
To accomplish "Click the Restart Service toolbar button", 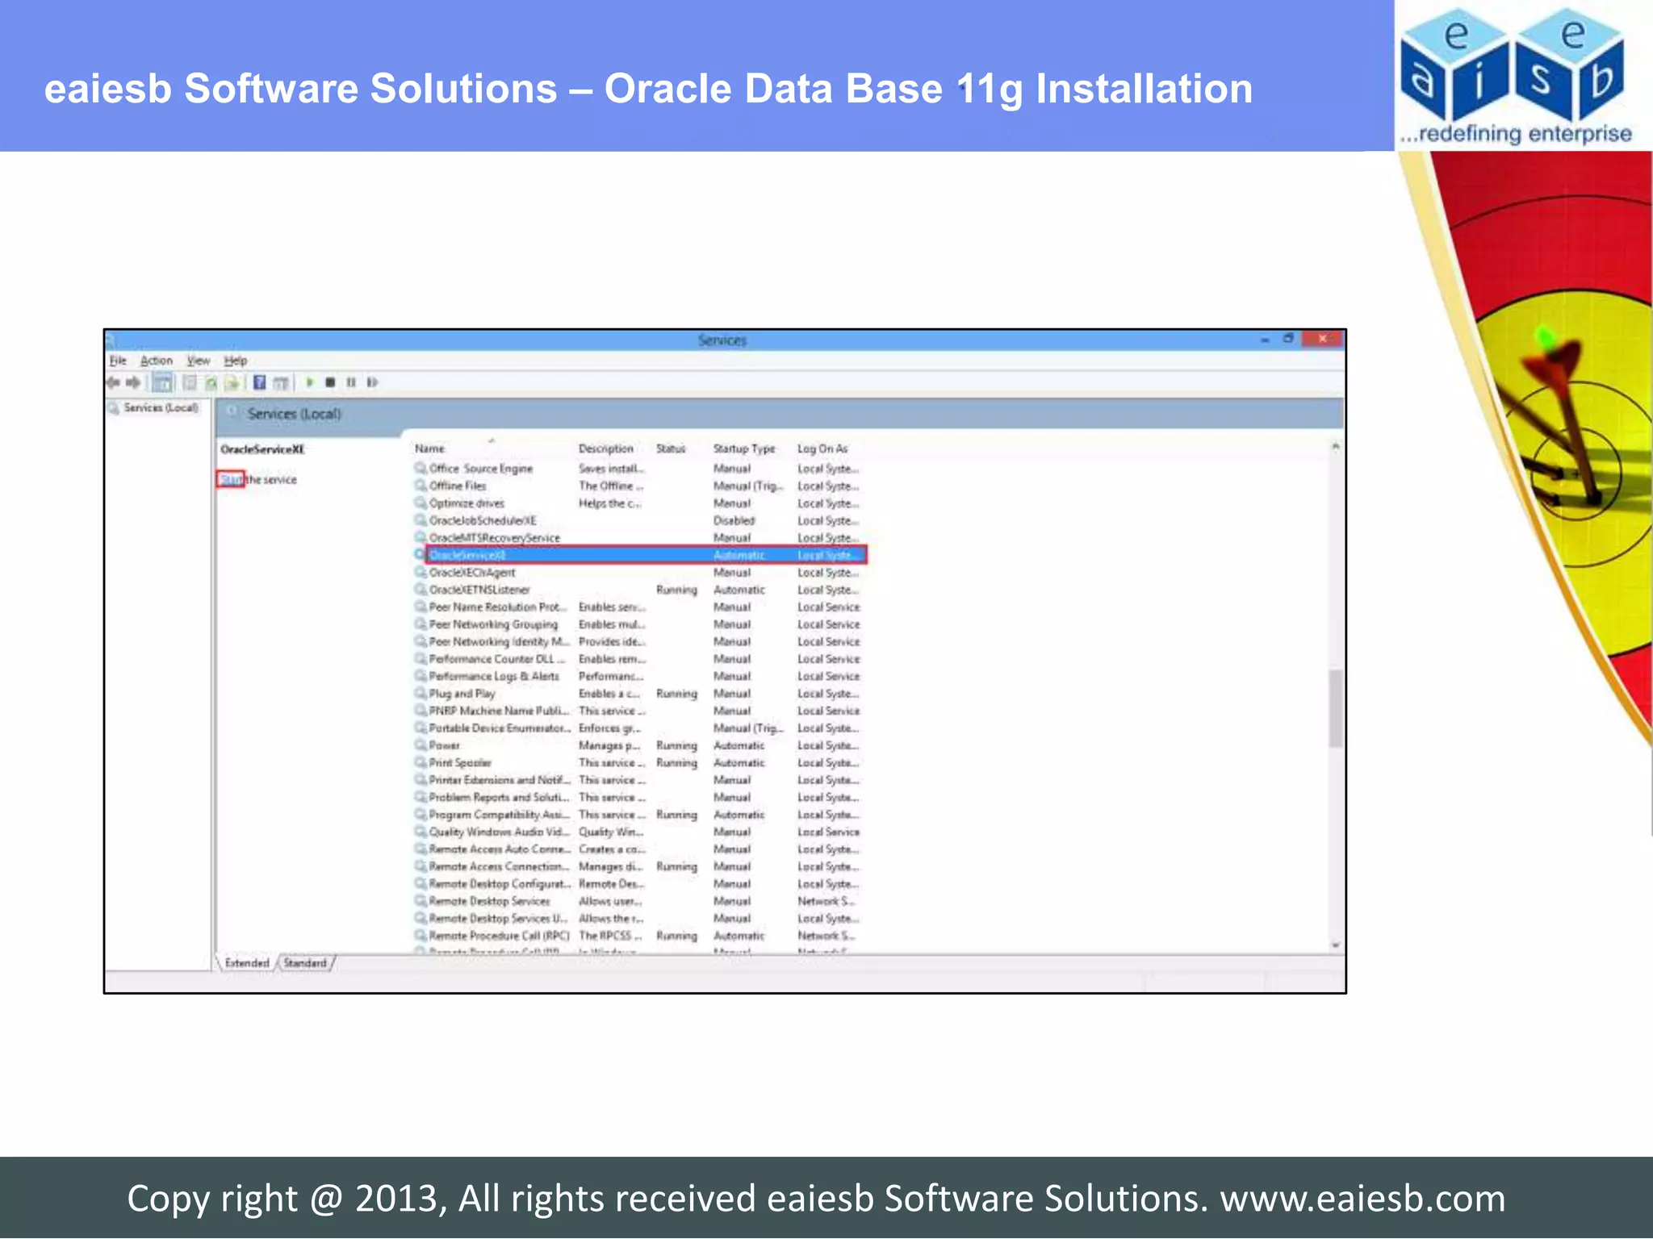I will click(372, 382).
